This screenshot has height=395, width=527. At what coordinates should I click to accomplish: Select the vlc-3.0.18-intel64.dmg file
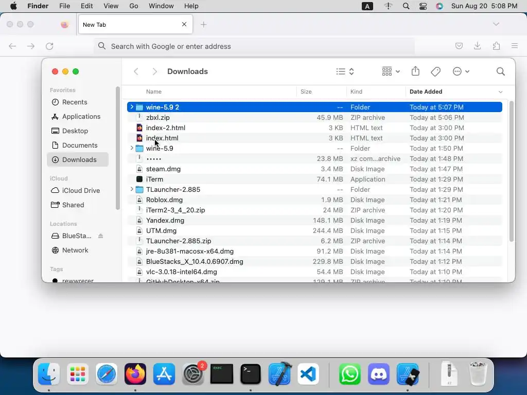coord(314,272)
